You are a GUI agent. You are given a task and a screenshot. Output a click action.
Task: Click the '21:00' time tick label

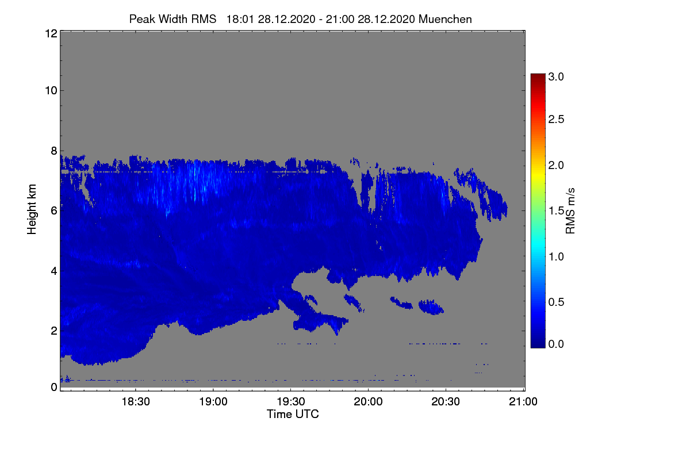[x=524, y=402]
